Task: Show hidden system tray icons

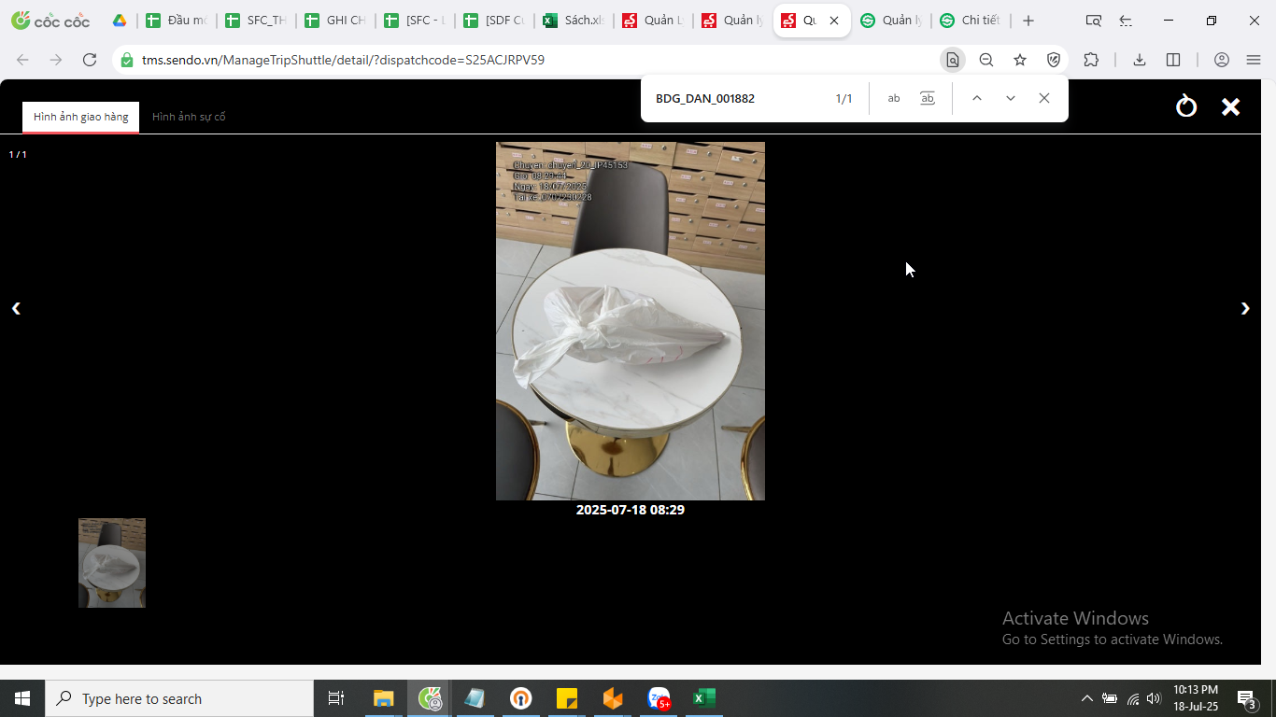Action: point(1086,698)
